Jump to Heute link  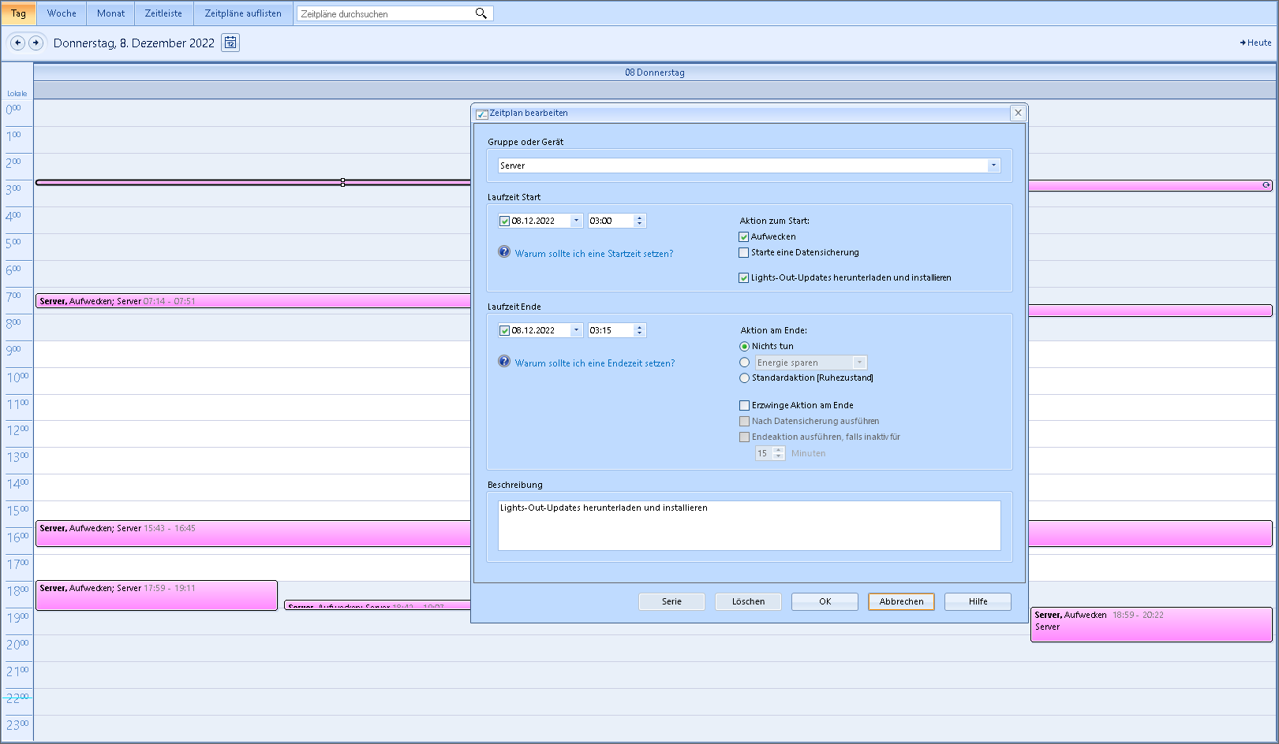[x=1255, y=43]
